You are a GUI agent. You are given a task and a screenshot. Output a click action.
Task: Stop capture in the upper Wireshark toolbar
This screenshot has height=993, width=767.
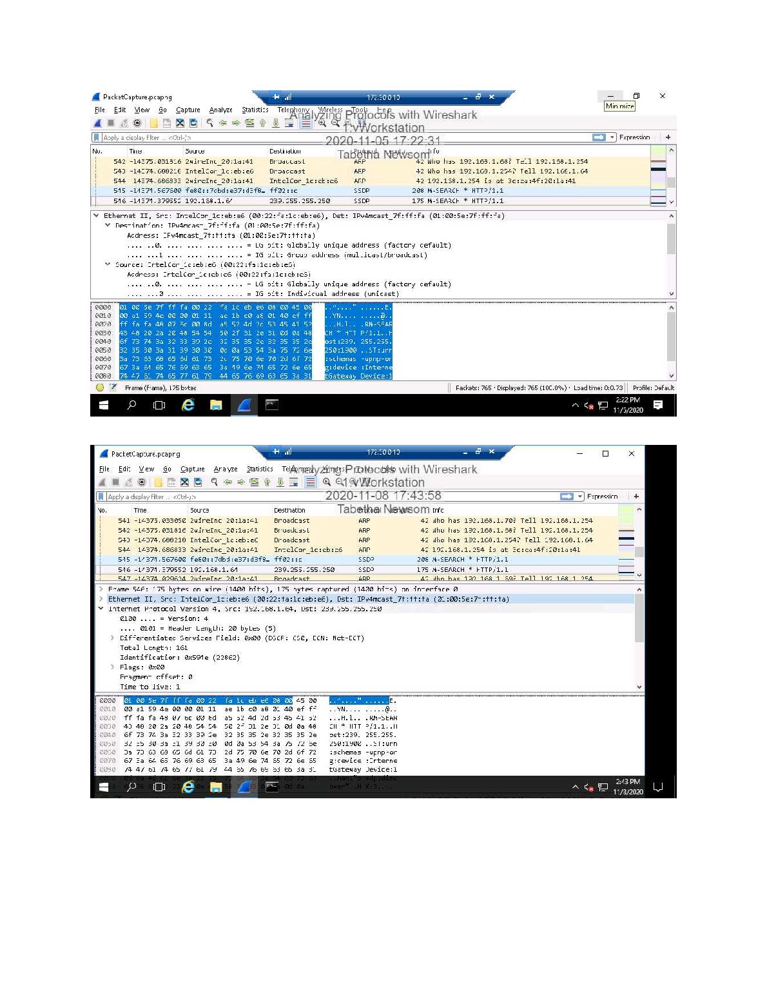(x=110, y=123)
